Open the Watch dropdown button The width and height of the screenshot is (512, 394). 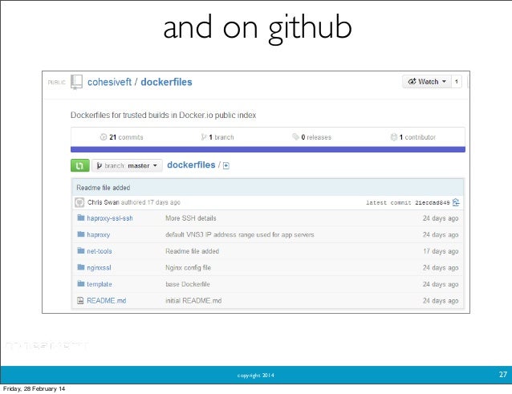pos(427,82)
